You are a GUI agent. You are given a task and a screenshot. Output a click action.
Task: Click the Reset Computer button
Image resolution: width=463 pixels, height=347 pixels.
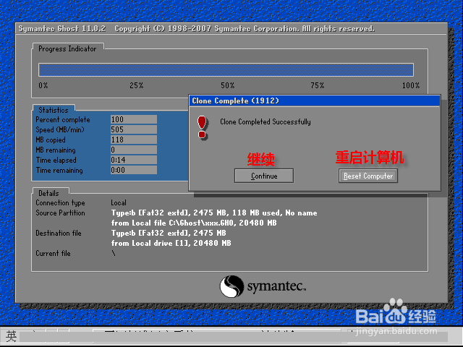click(368, 176)
